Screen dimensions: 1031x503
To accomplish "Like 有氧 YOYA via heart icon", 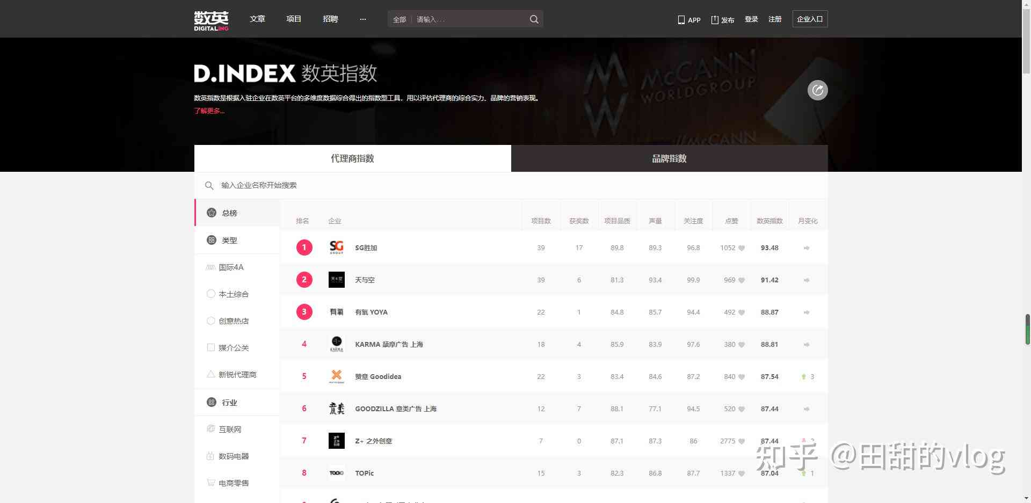I will pyautogui.click(x=742, y=312).
